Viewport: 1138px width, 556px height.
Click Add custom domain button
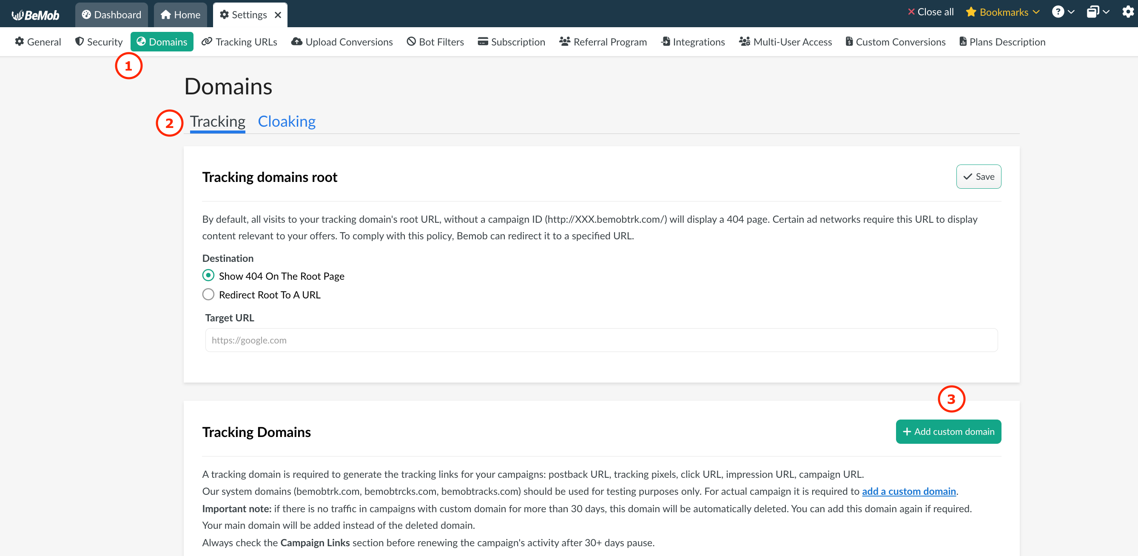[x=948, y=431]
